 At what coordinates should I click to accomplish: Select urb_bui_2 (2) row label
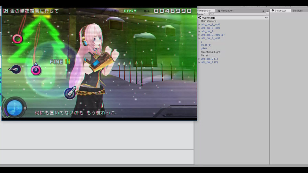(x=209, y=62)
